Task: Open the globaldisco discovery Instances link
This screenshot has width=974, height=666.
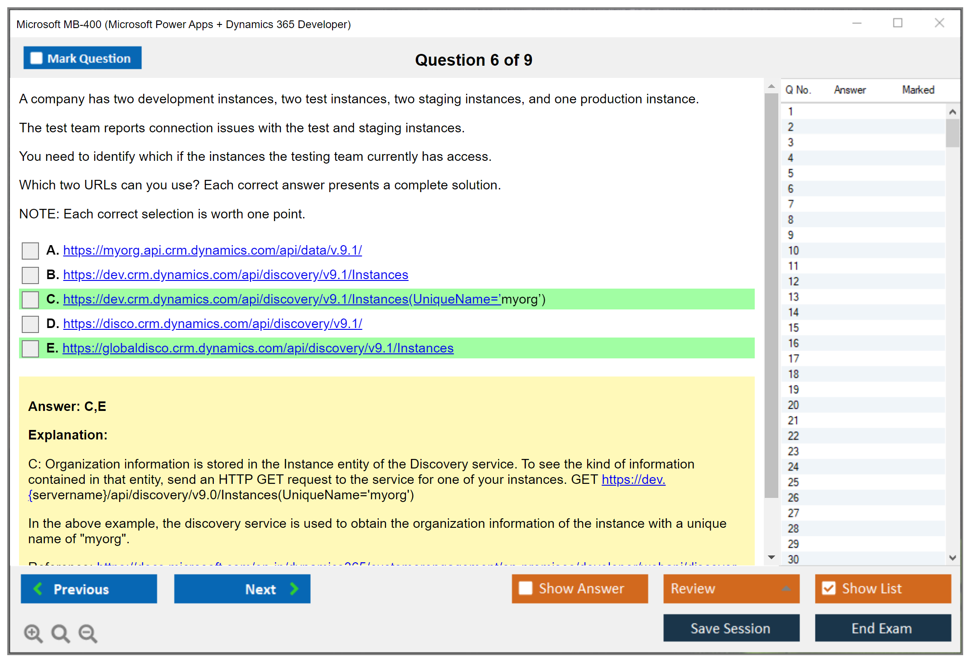Action: [258, 348]
